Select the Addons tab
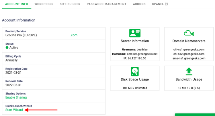Viewport: 215px width, 116px height. (x=139, y=4)
